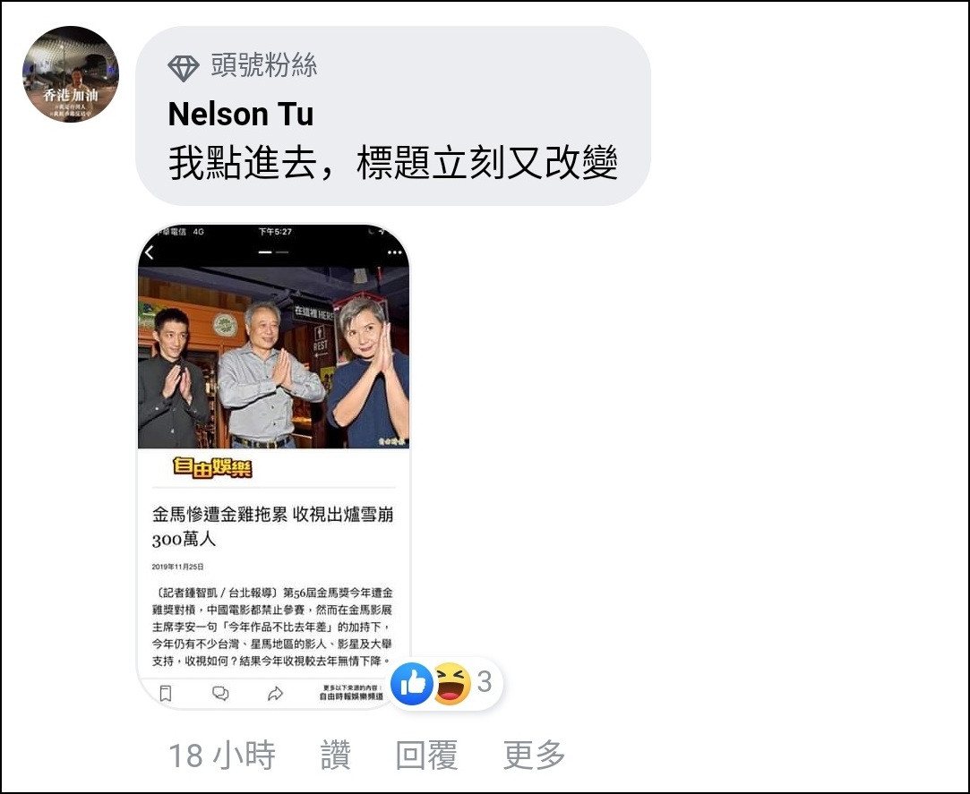Reply to the comment with 回覆

[426, 755]
